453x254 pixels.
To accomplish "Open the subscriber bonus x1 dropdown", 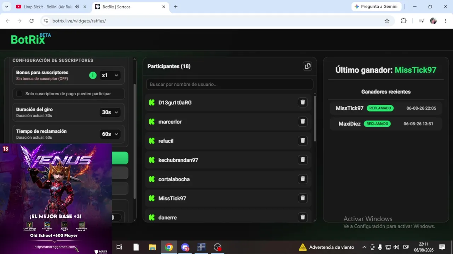I will click(x=110, y=75).
